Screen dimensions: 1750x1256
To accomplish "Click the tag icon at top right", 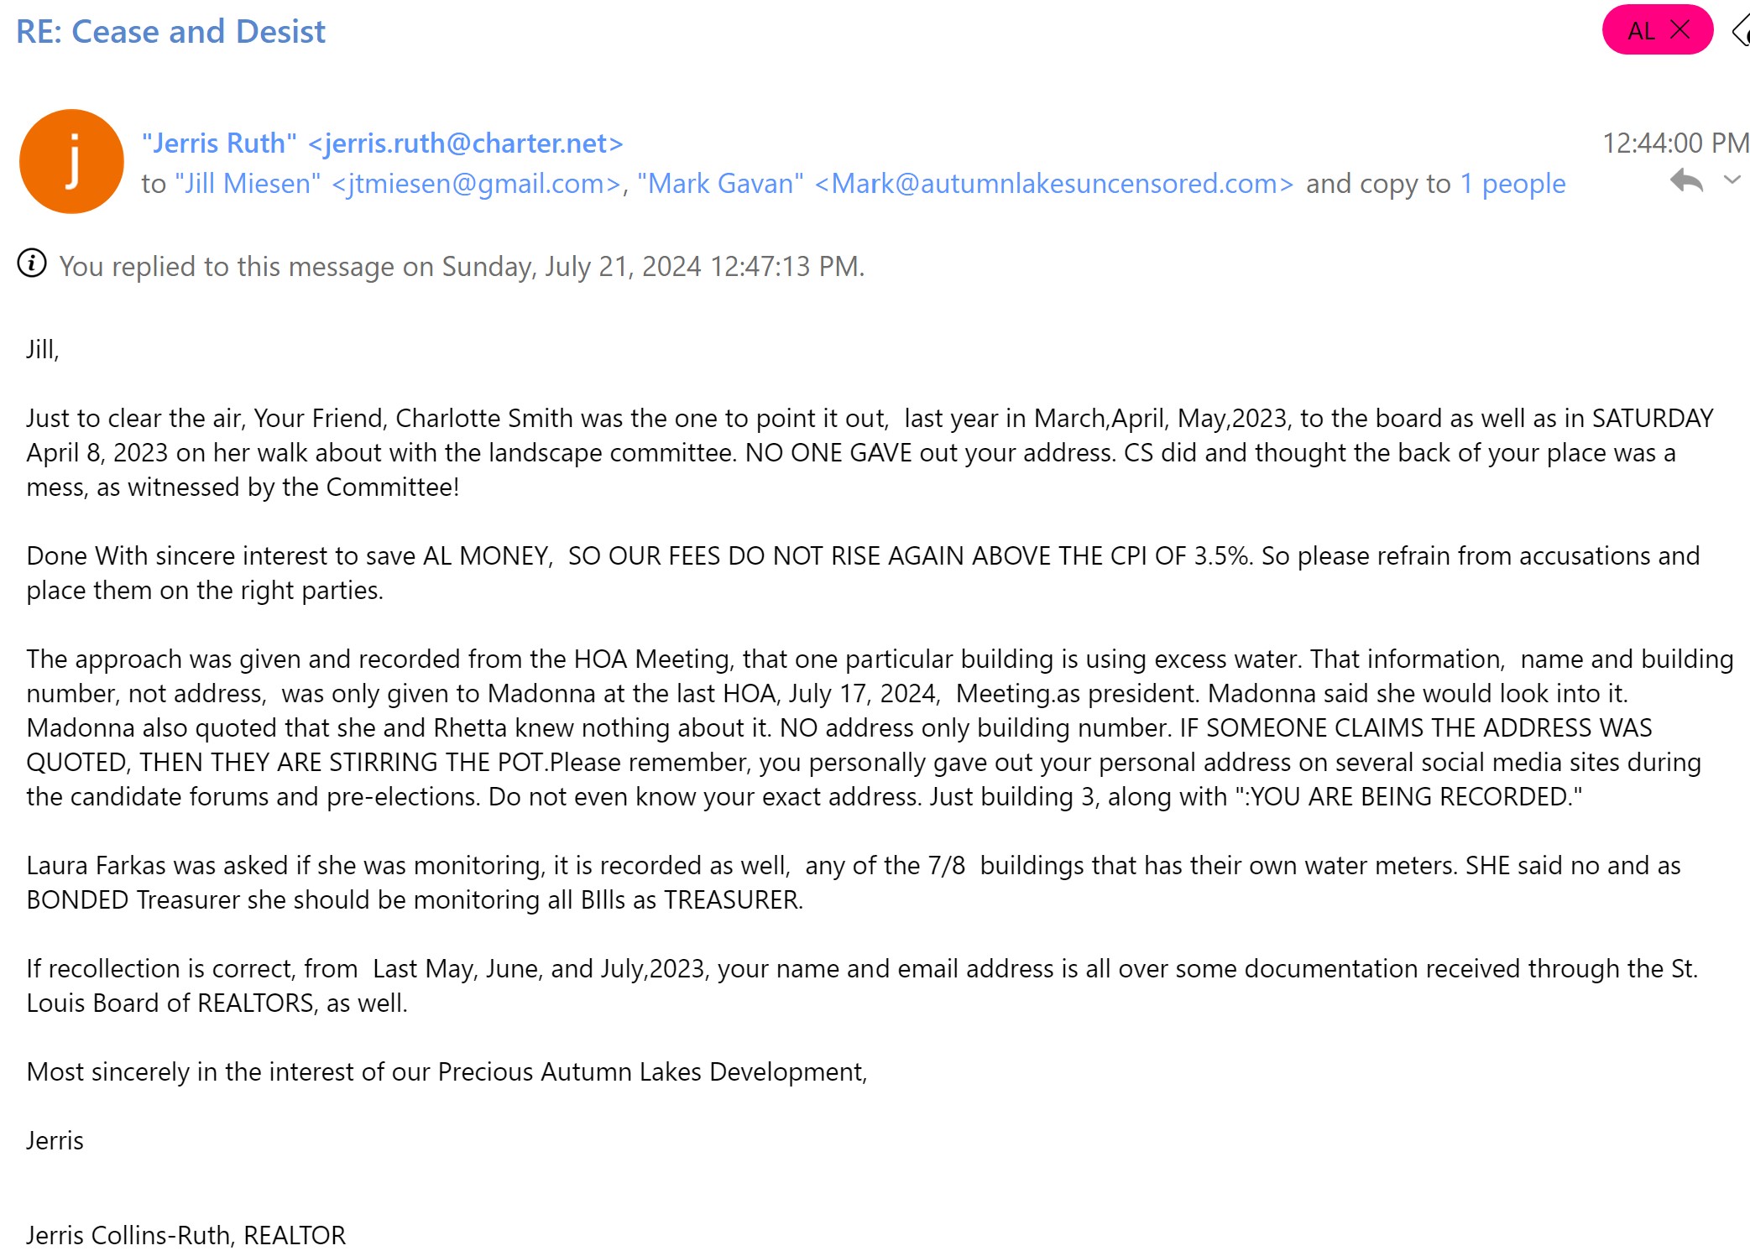I will 1741,32.
